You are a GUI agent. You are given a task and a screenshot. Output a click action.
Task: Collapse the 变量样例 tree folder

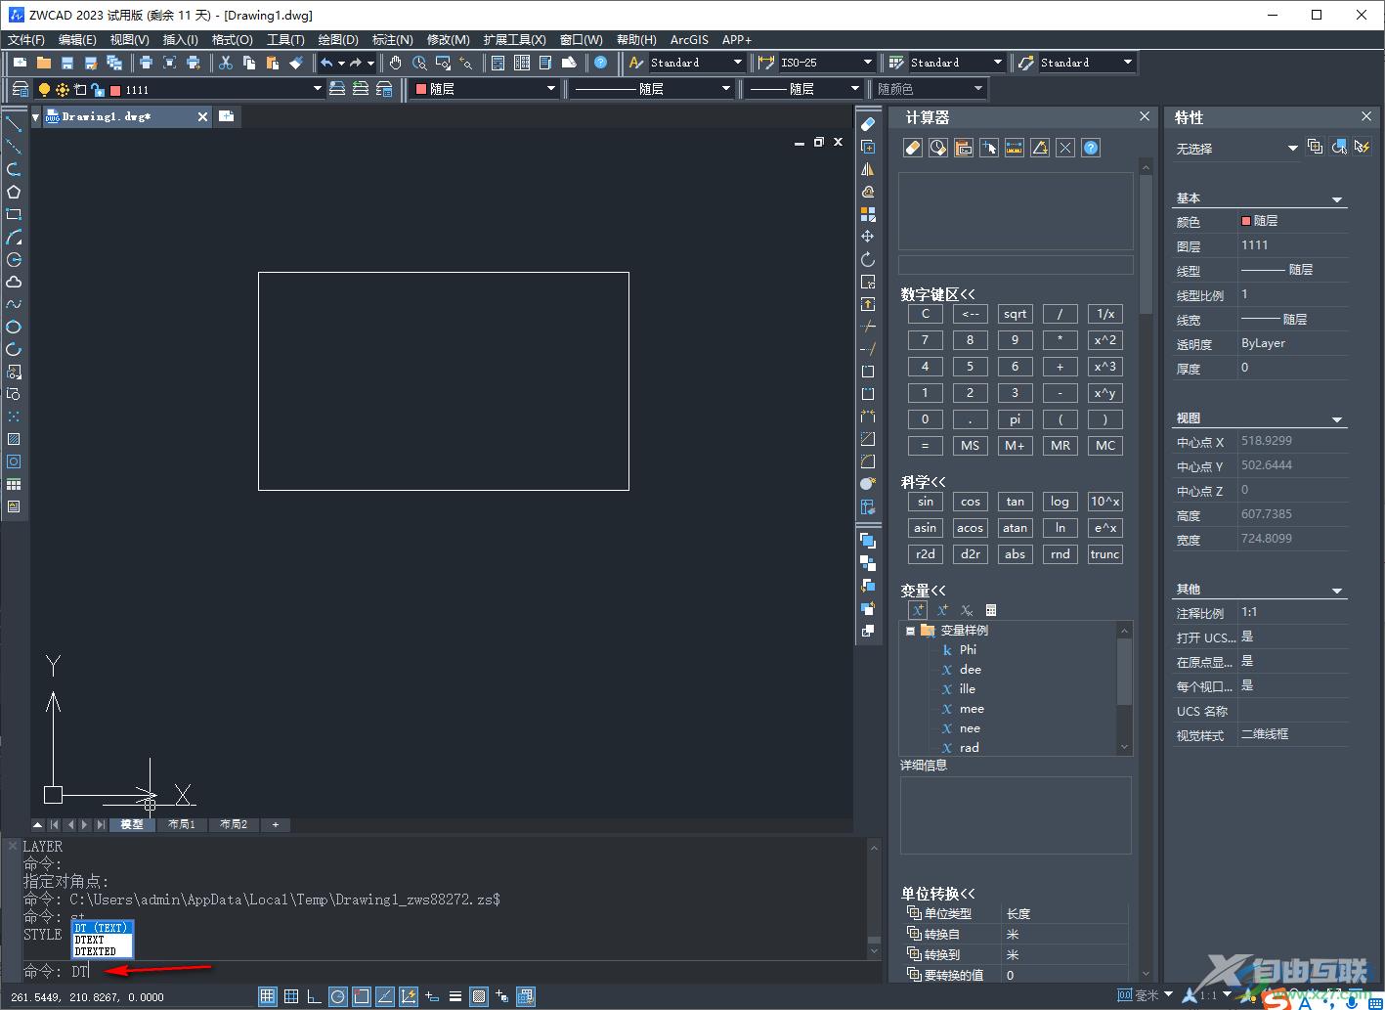pyautogui.click(x=910, y=631)
